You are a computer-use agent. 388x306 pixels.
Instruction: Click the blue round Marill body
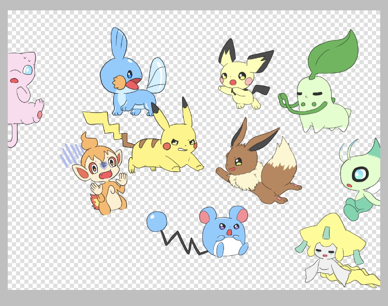point(225,232)
